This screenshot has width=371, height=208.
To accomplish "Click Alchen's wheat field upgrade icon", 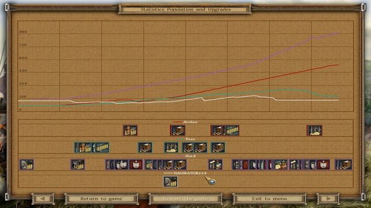I will click(x=232, y=131).
